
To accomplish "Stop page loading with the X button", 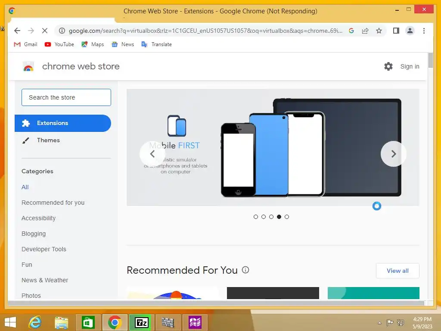I will (x=45, y=31).
